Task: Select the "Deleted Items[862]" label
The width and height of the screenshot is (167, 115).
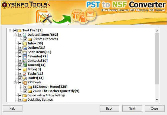Action: tap(43, 35)
